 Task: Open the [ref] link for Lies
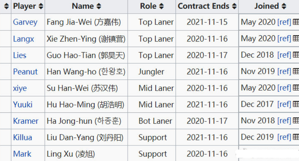click(284, 55)
